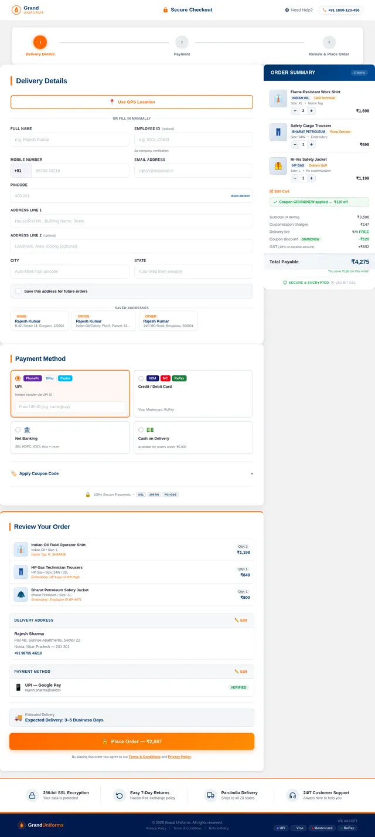The image size is (375, 837).
Task: Click the Easy 7-Day Returns icon
Action: pos(120,795)
